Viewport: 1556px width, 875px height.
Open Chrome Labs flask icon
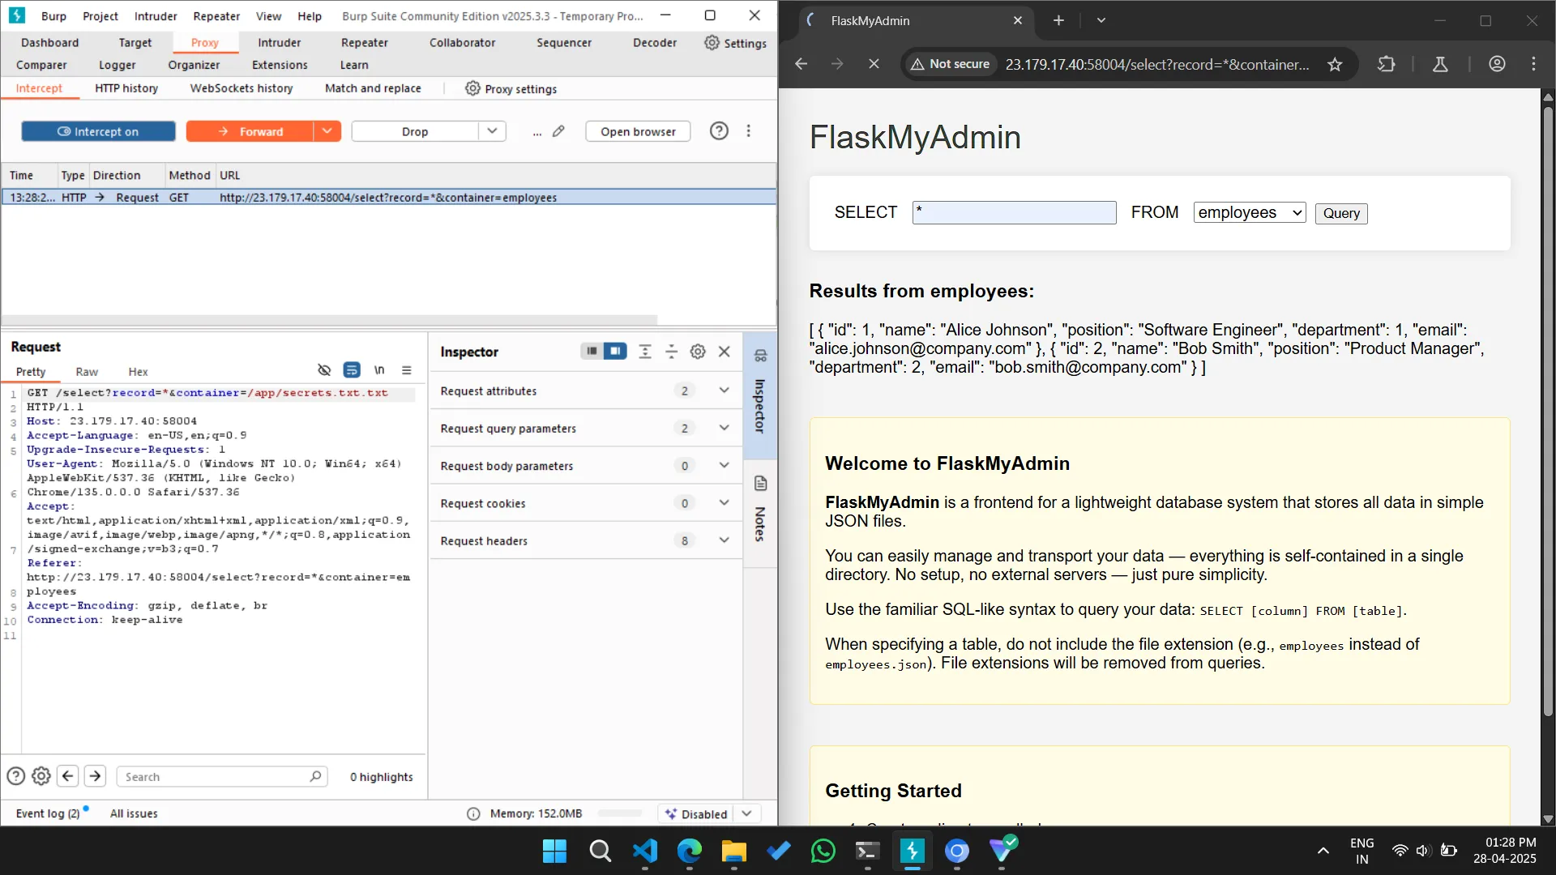[1440, 64]
